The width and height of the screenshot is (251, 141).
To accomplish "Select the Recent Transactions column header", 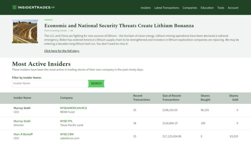I will 141,98.
